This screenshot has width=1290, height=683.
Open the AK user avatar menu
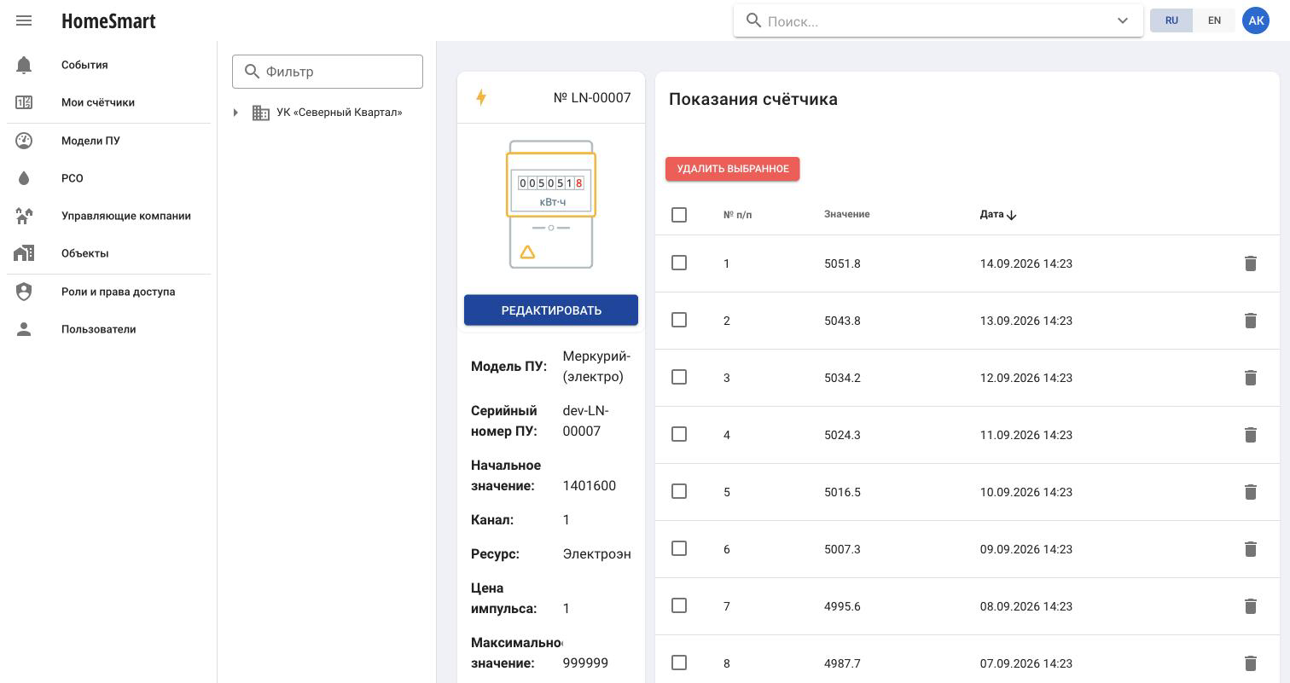pyautogui.click(x=1256, y=20)
